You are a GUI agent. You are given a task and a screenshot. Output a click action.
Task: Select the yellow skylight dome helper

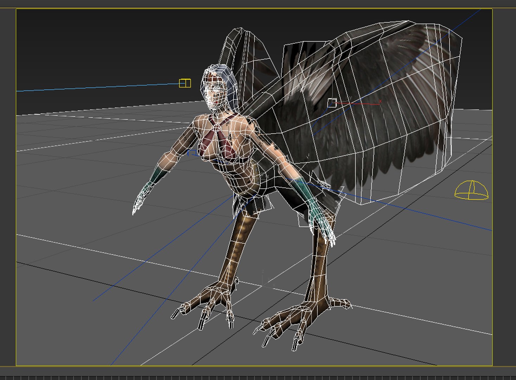click(471, 190)
